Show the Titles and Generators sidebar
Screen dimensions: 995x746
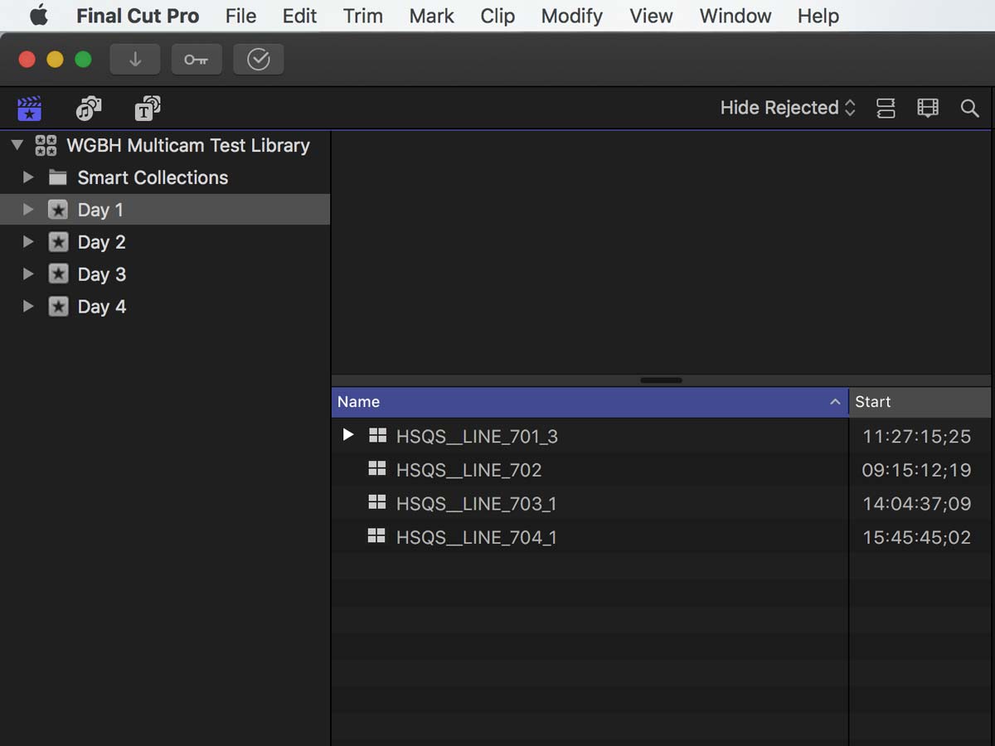point(148,108)
